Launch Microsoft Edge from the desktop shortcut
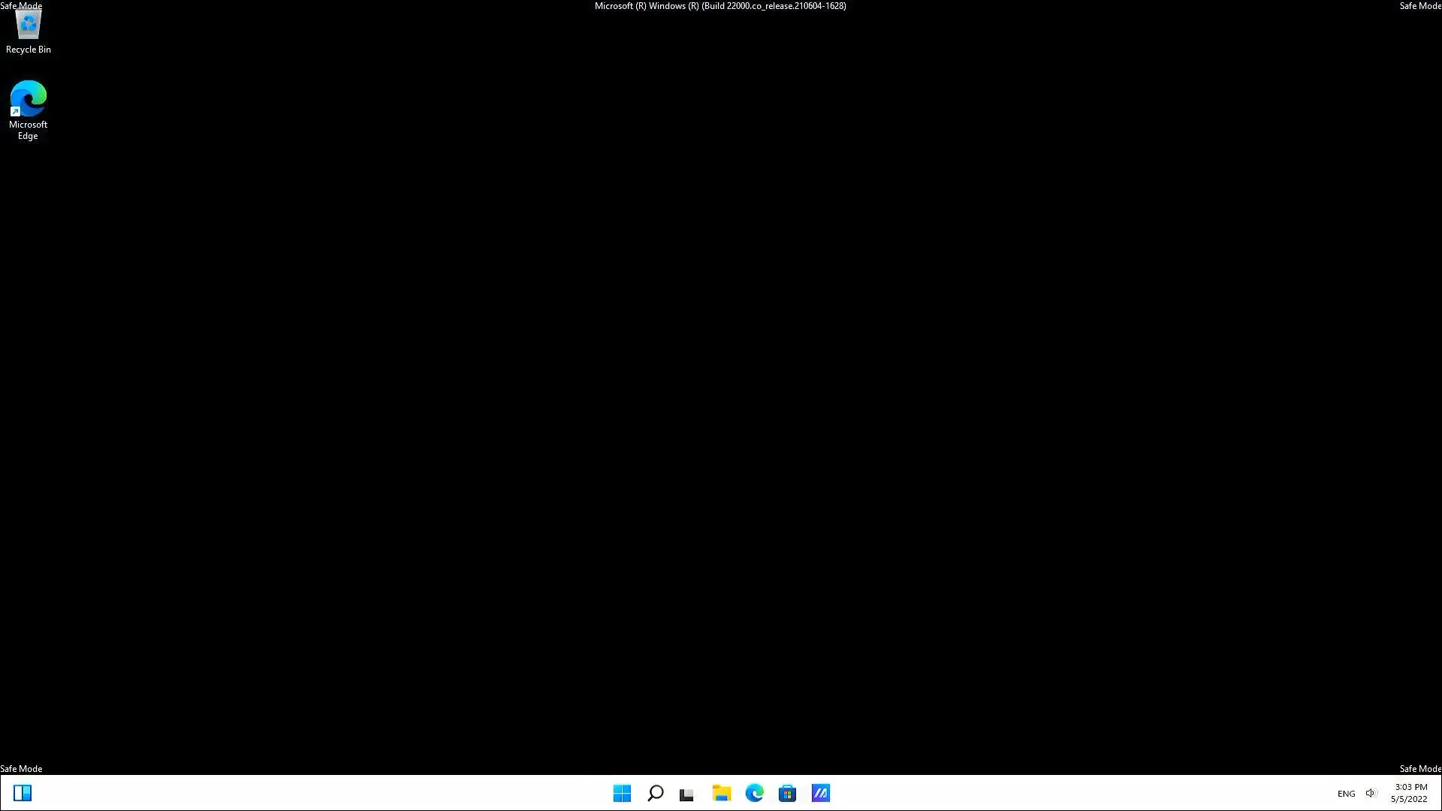This screenshot has width=1442, height=811. pos(28,98)
